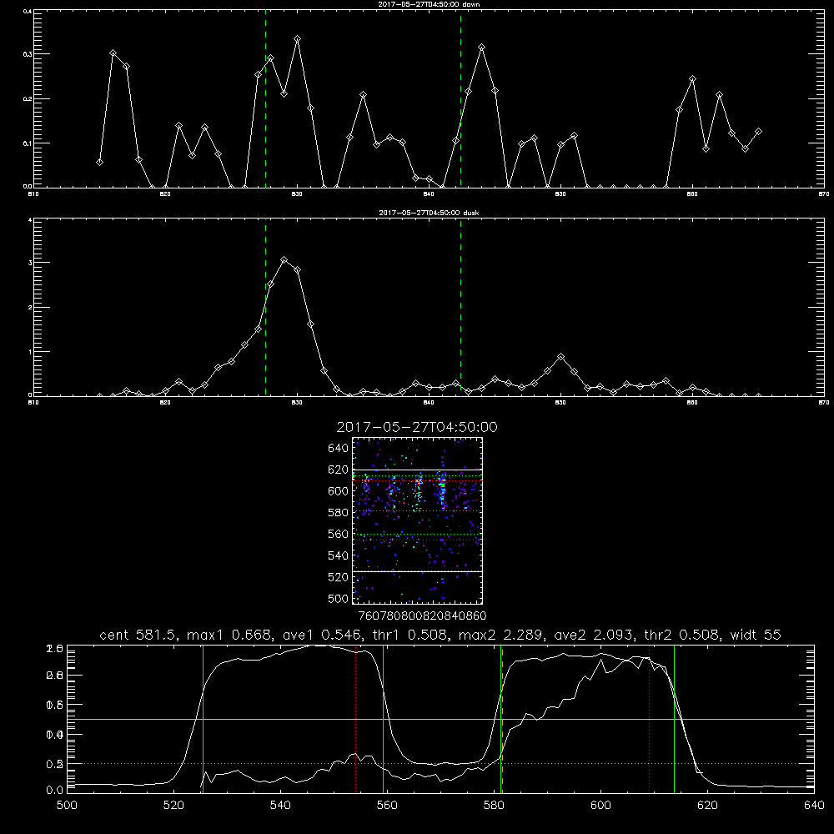Click y-axis label 580 of the image panel

[339, 513]
